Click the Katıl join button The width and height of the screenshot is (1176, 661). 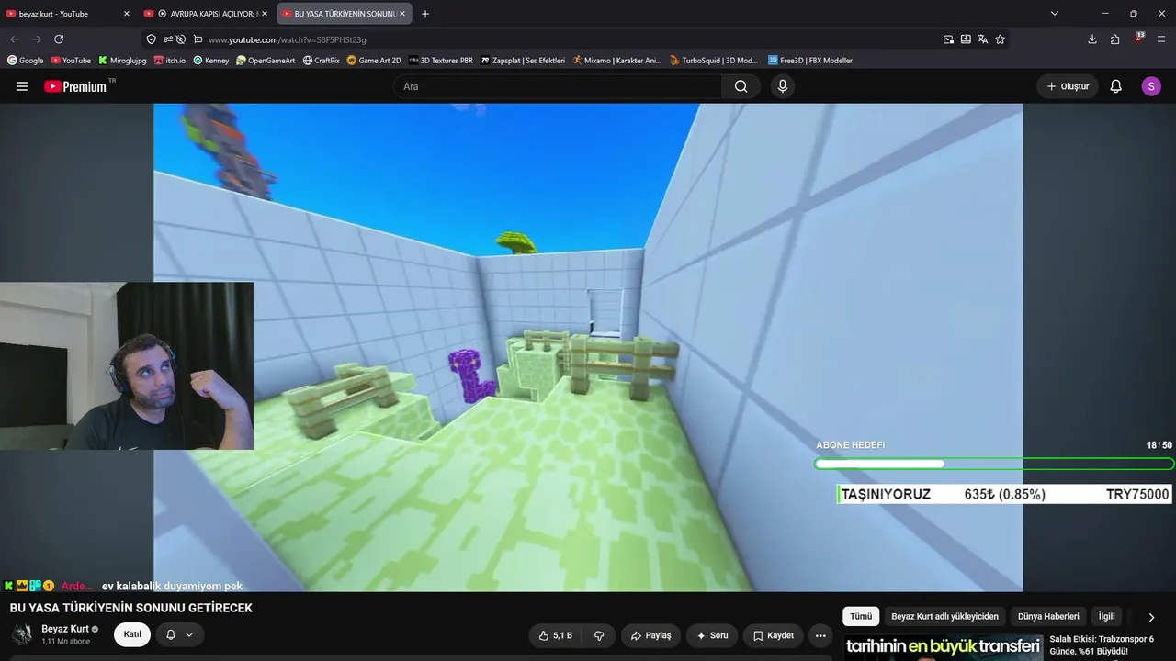(132, 634)
